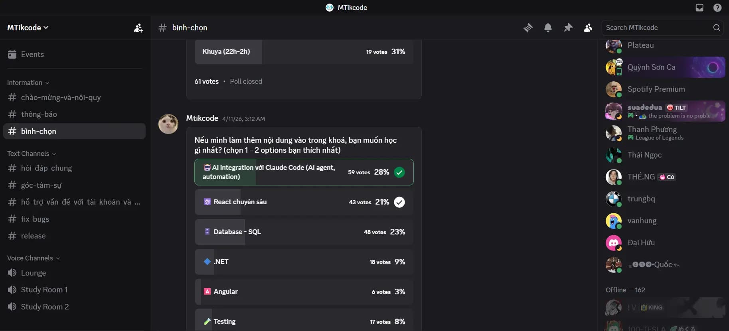
Task: Click the Events calendar icon
Action: pos(12,54)
